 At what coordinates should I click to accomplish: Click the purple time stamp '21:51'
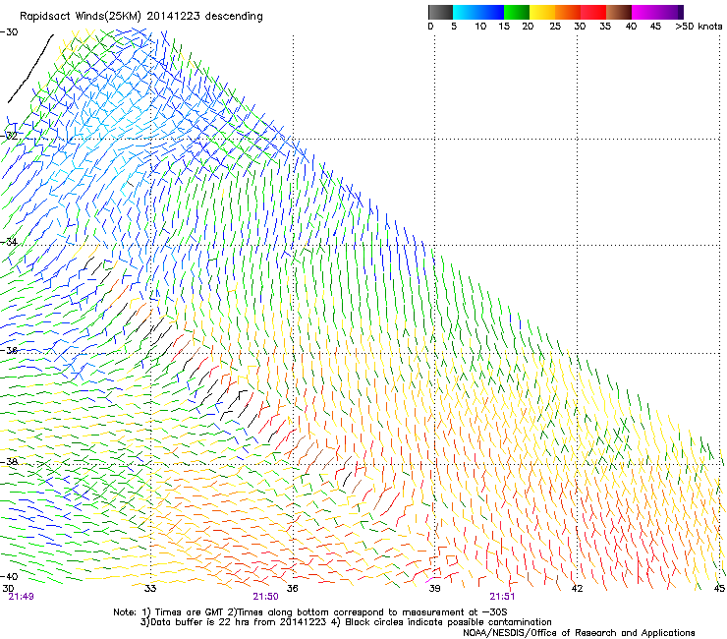tap(502, 597)
